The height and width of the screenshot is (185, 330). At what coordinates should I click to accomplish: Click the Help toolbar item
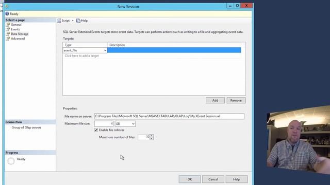(82, 21)
